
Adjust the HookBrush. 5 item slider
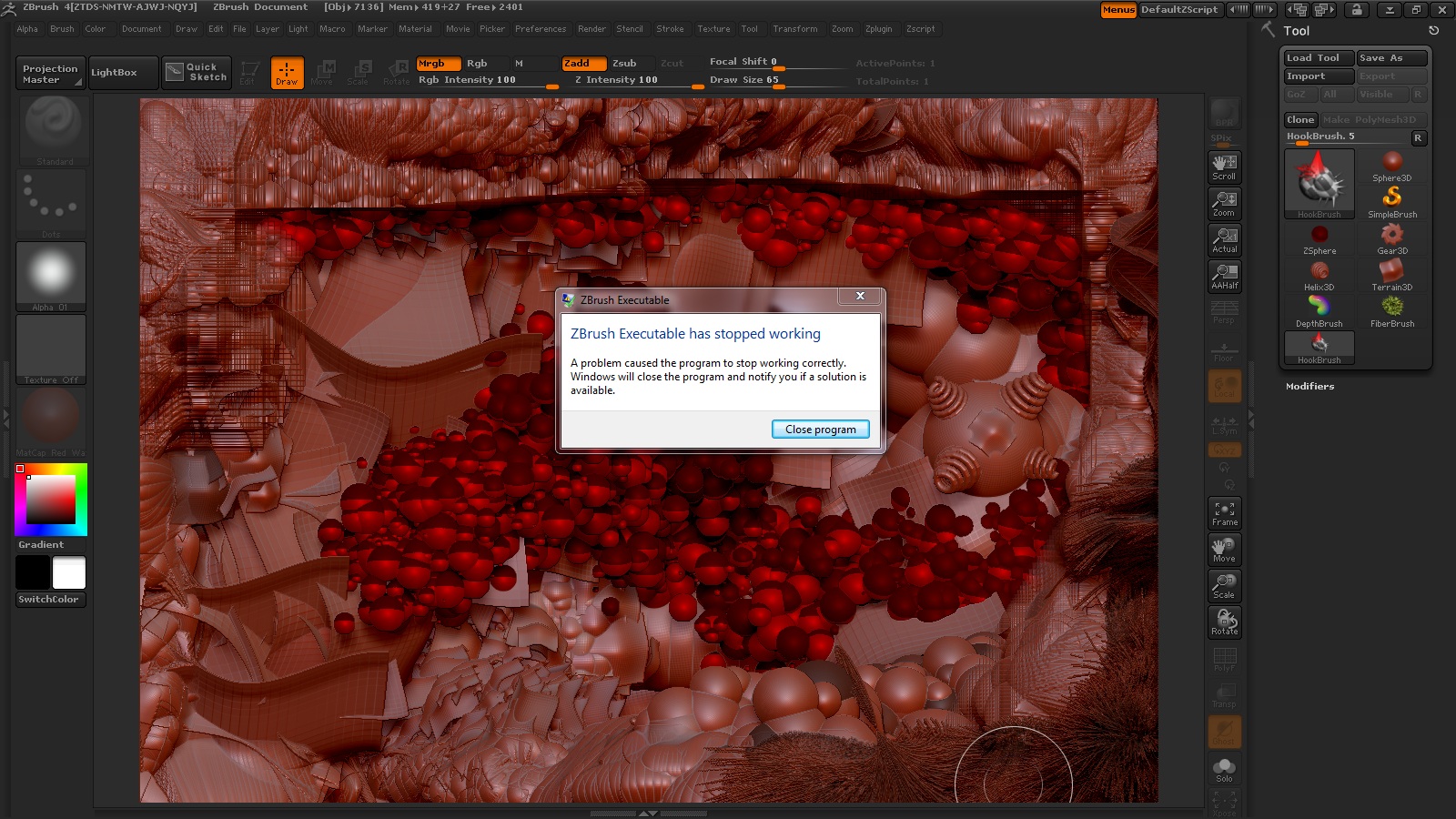pos(1346,137)
